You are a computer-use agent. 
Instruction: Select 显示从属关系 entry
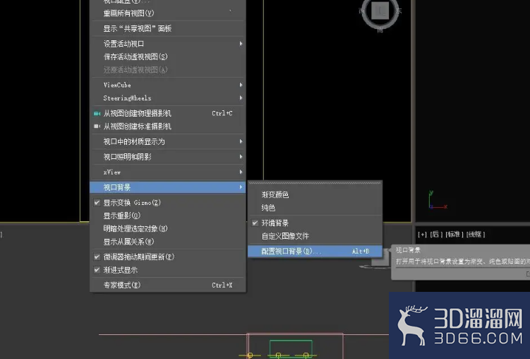point(168,242)
